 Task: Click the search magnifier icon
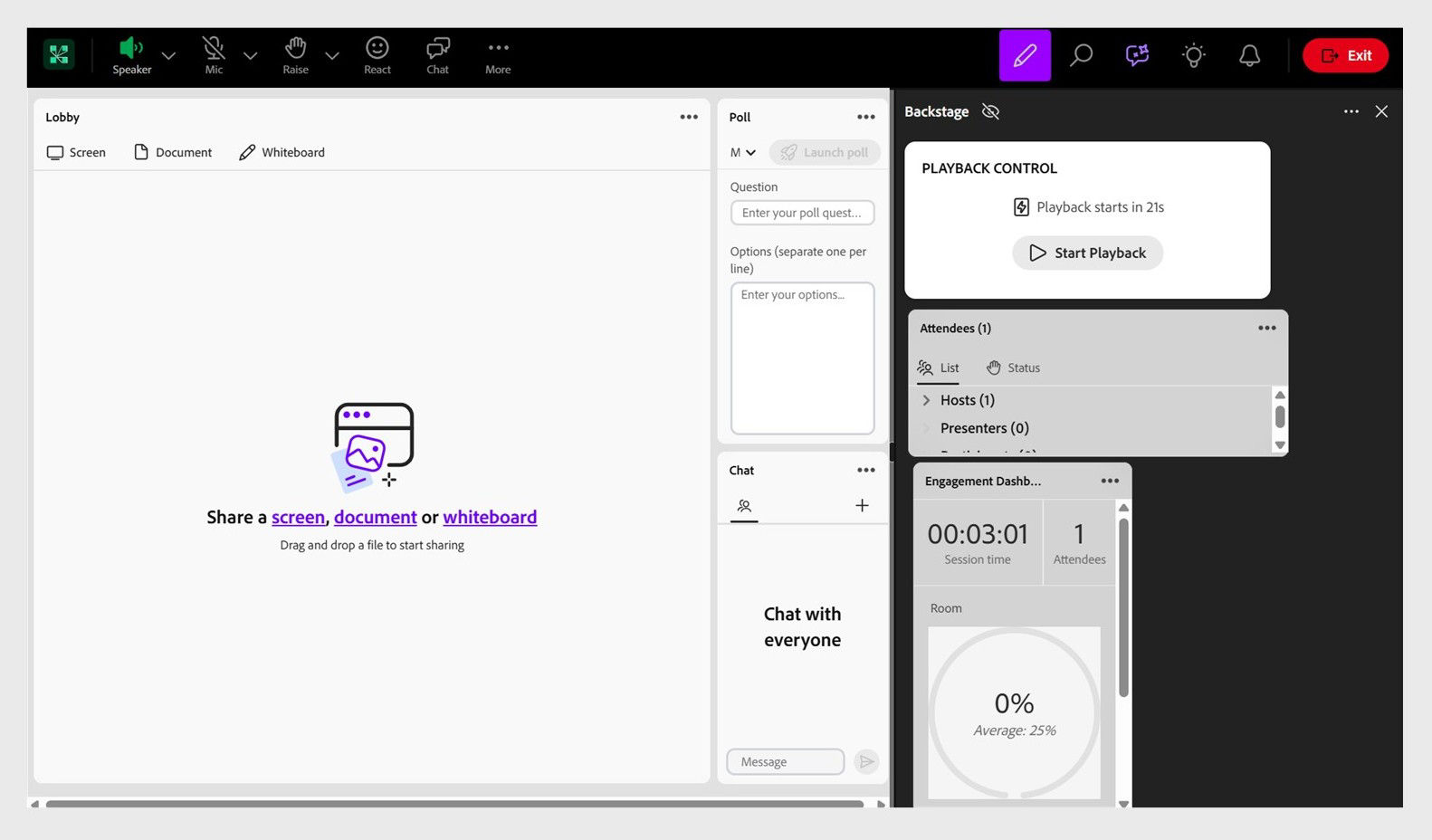[x=1081, y=55]
